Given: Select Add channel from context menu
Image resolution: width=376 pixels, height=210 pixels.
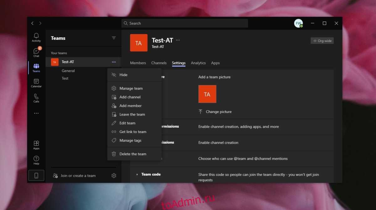Looking at the screenshot, I should point(130,97).
